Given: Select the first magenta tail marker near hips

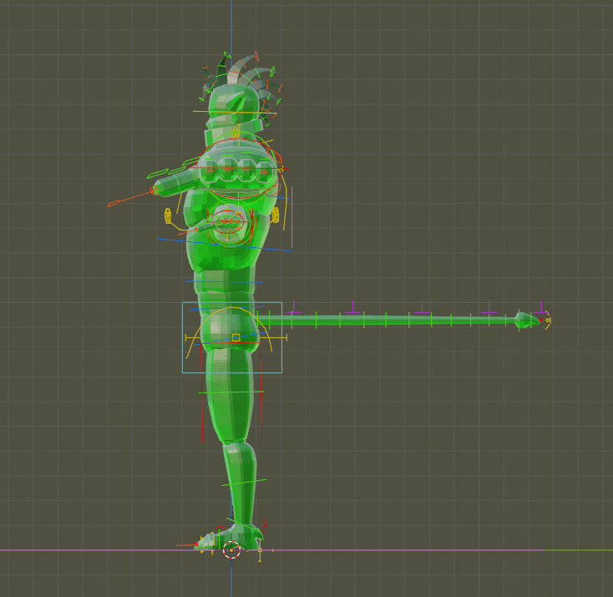Looking at the screenshot, I should pyautogui.click(x=294, y=311).
